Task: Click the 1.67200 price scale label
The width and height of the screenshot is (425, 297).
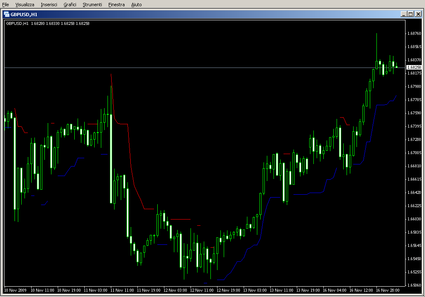Action: 414,140
